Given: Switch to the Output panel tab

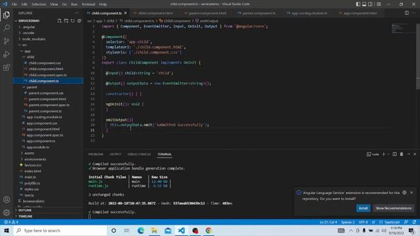Looking at the screenshot, I should pos(115,154).
